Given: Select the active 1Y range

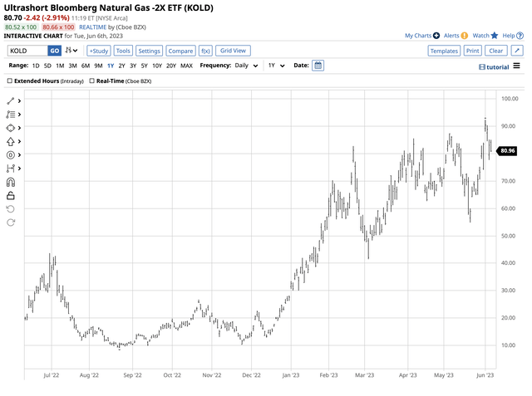Looking at the screenshot, I should pyautogui.click(x=111, y=66).
